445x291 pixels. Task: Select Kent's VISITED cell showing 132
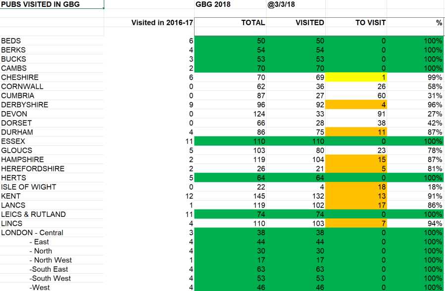(x=296, y=196)
